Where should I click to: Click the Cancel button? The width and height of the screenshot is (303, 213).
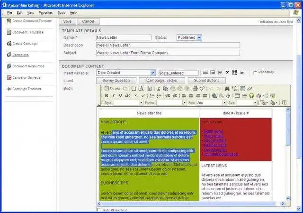pos(88,21)
